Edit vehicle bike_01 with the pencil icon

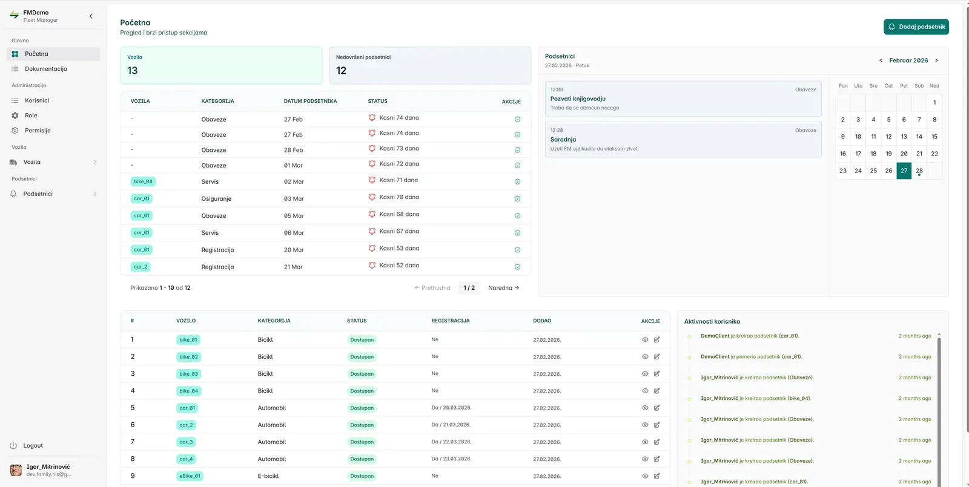(x=656, y=340)
